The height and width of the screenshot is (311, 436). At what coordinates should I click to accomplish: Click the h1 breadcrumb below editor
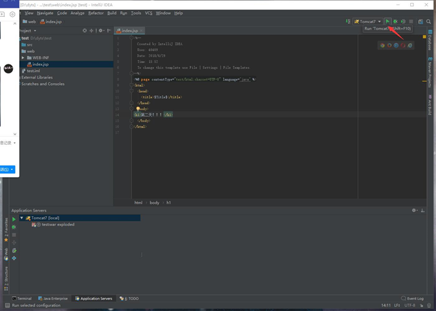click(168, 203)
